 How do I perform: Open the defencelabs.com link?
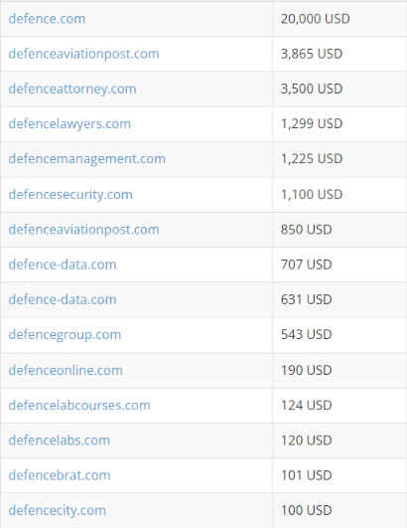pos(60,440)
